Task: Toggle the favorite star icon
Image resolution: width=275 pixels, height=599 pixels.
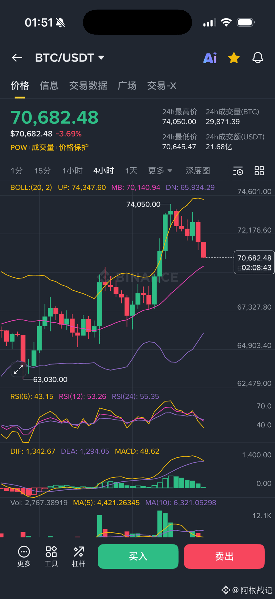Action: pos(234,58)
